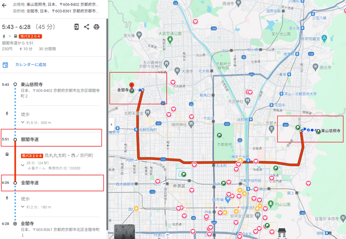Image resolution: width=346 pixels, height=239 pixels.
Task: Print the route using printer icon
Action: 96,27
